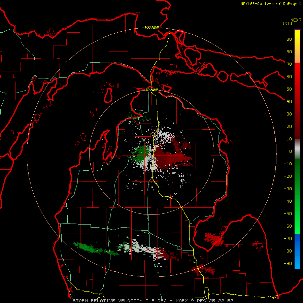This screenshot has height=303, width=303.
Task: Click the 50 value on the velocity scale
Action: [289, 89]
